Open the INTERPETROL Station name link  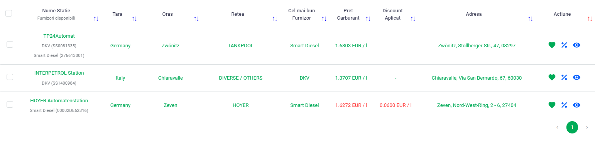tap(59, 73)
